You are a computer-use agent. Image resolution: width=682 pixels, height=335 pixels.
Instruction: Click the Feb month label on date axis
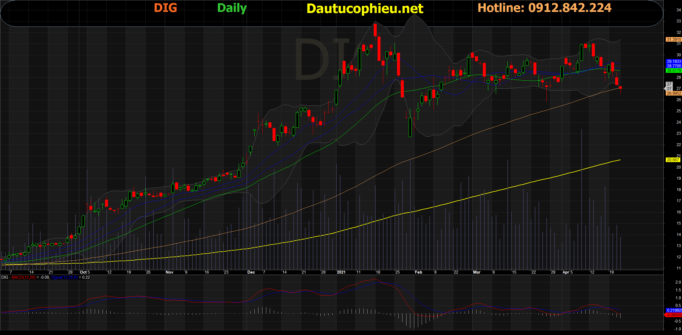418,272
